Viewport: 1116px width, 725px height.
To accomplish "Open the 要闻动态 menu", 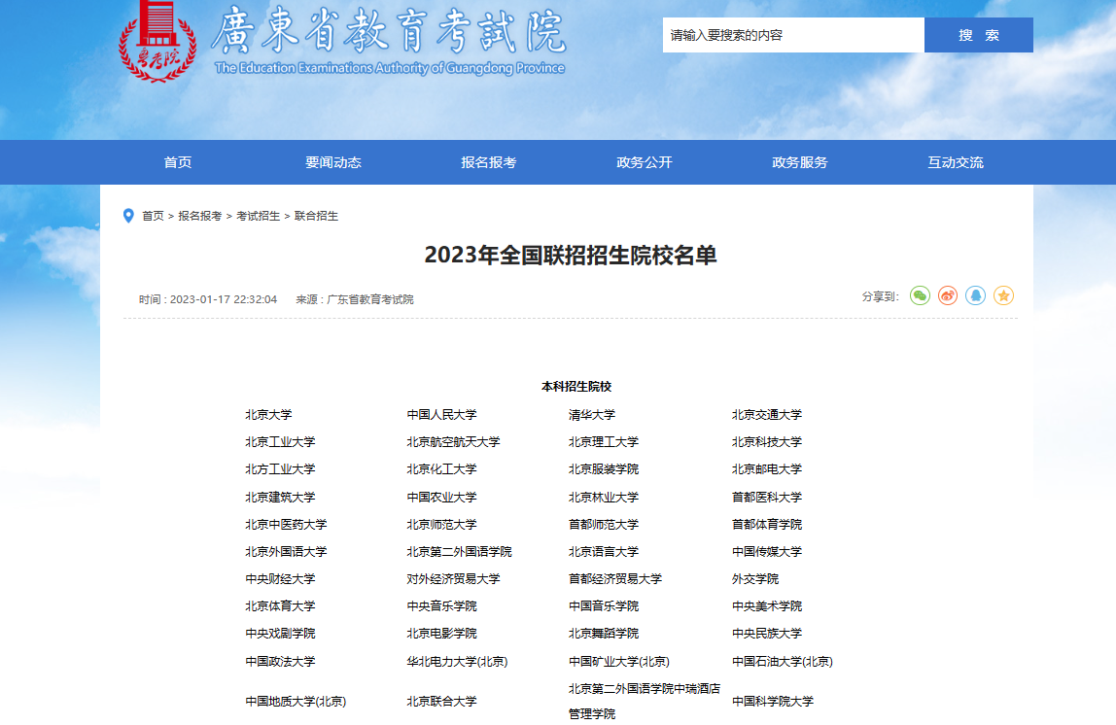I will click(x=333, y=162).
